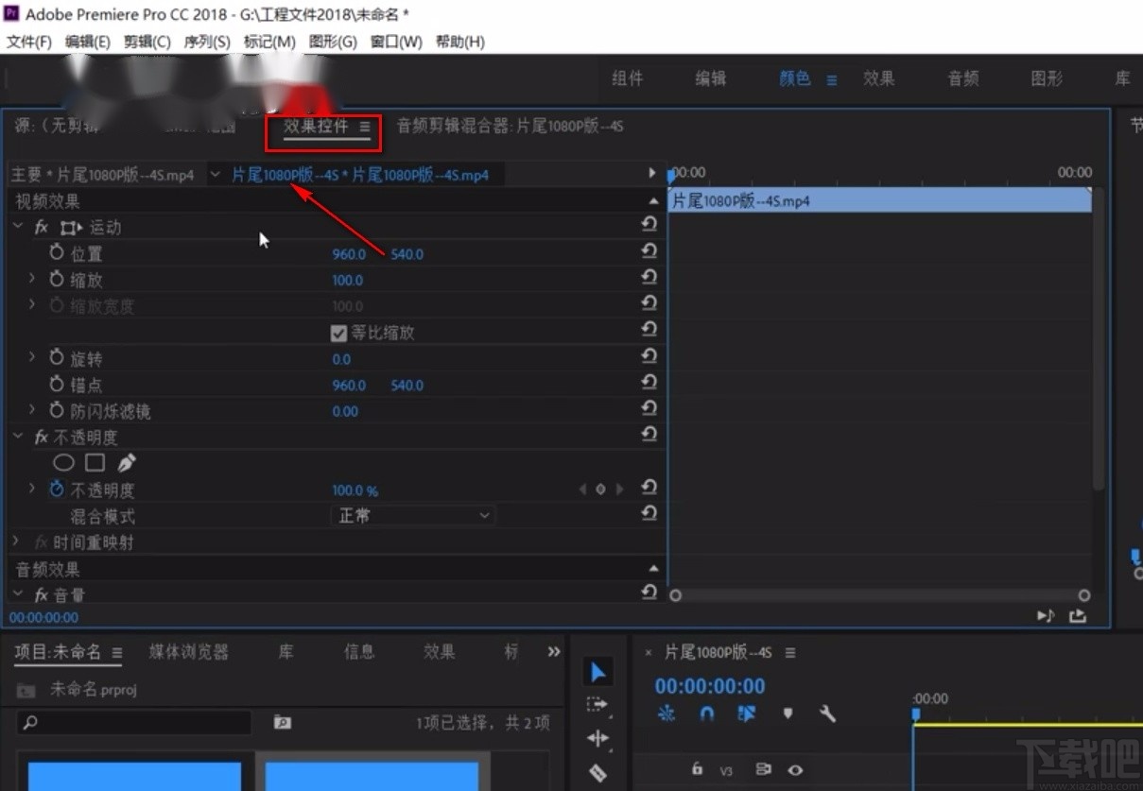Click the fx toggle for 不透明度 effect

coord(42,438)
